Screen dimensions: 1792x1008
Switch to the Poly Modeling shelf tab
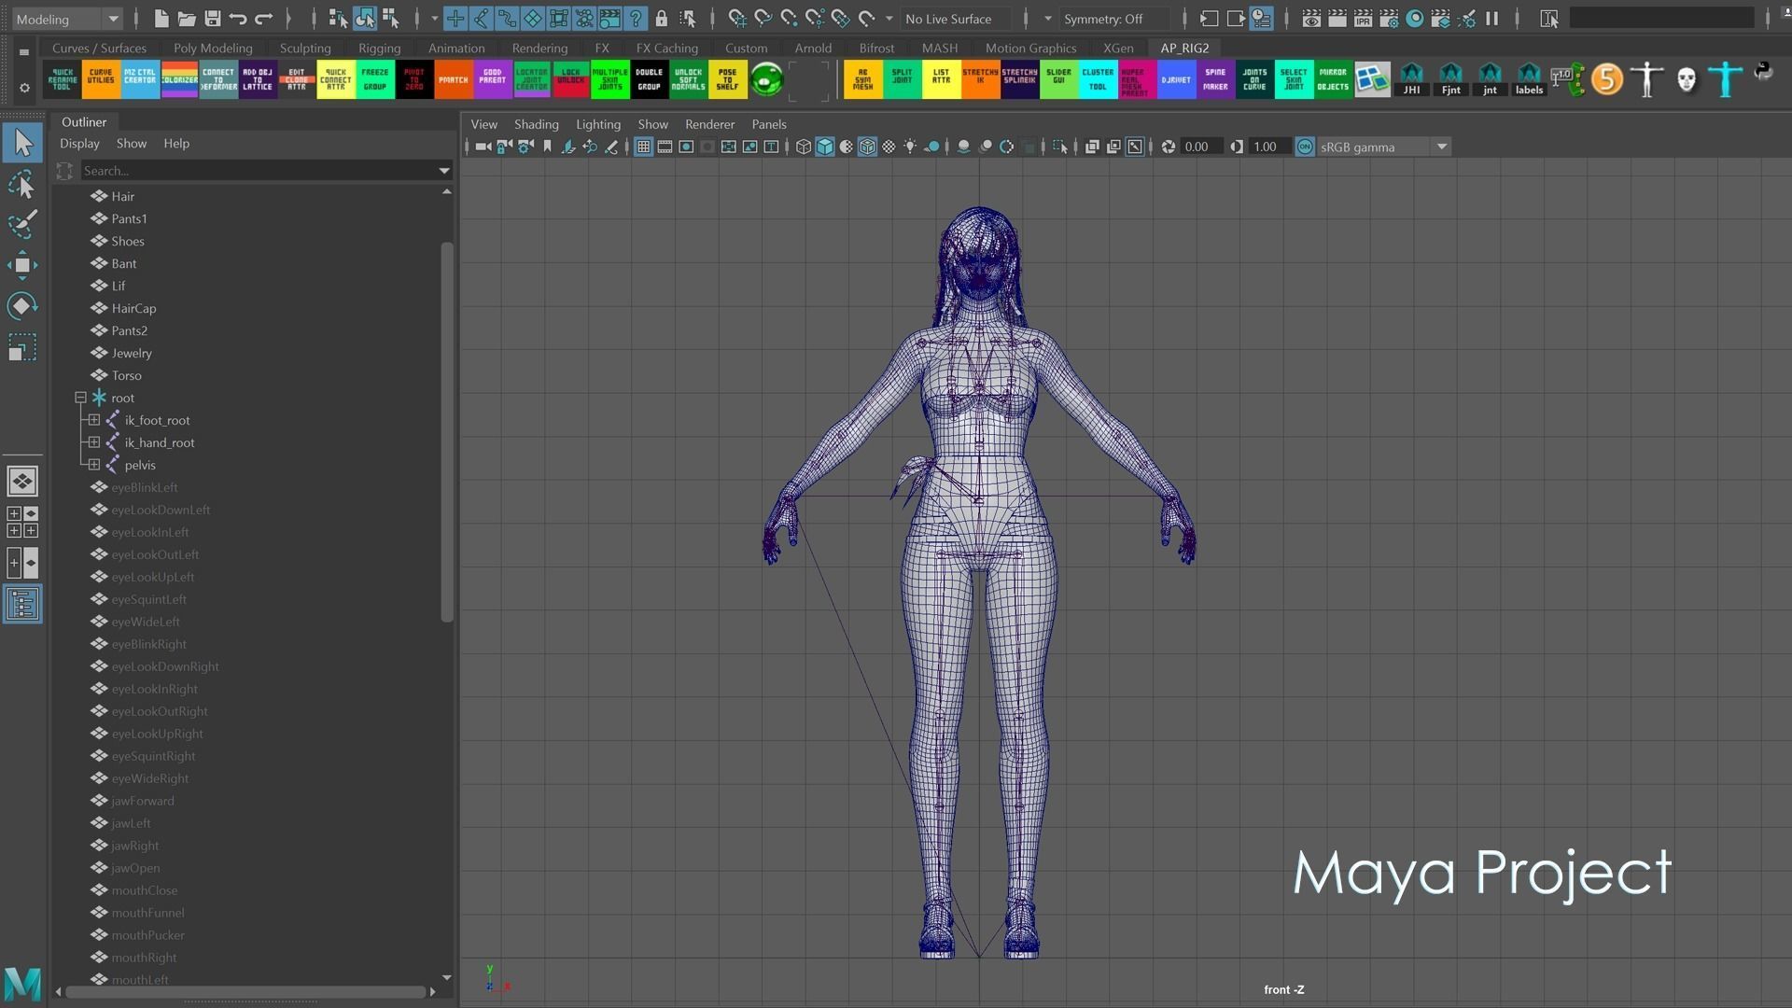(x=213, y=48)
